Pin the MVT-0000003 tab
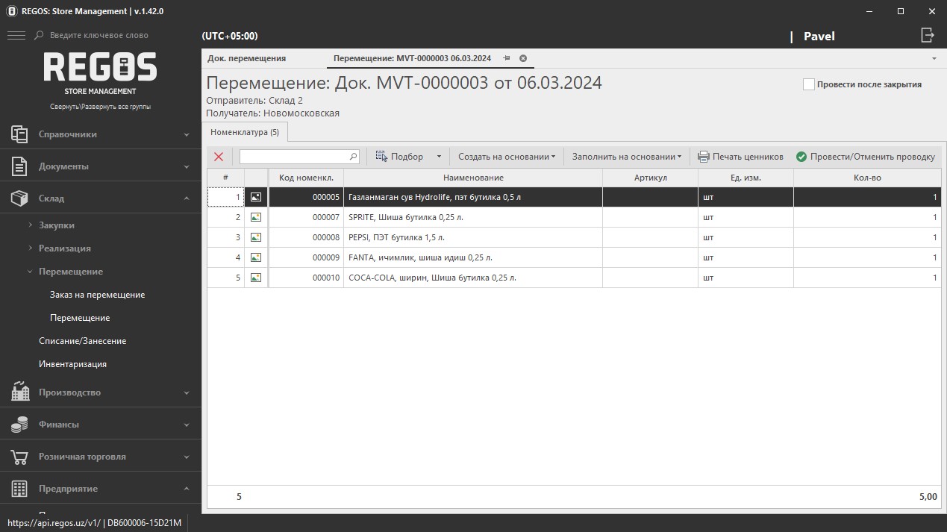 click(x=507, y=58)
